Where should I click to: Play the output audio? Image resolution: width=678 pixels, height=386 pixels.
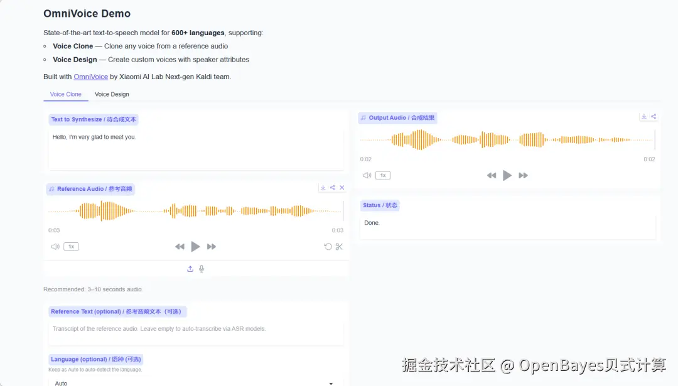point(507,175)
